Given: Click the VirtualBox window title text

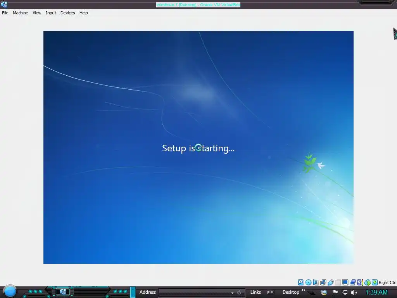Looking at the screenshot, I should pyautogui.click(x=198, y=5).
